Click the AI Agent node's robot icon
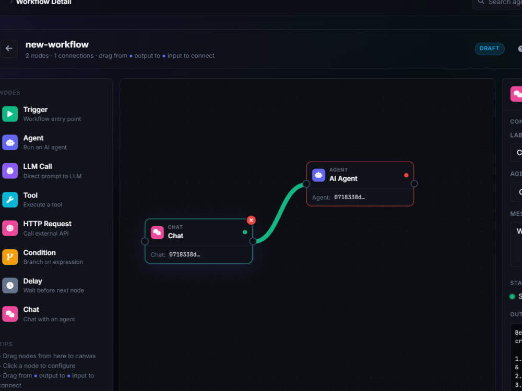 [318, 175]
